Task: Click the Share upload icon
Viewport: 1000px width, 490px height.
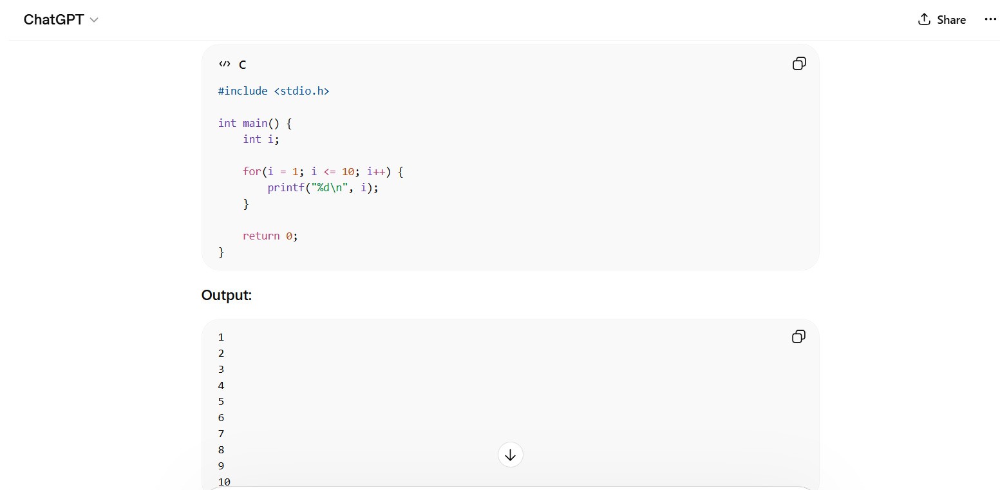Action: tap(924, 19)
